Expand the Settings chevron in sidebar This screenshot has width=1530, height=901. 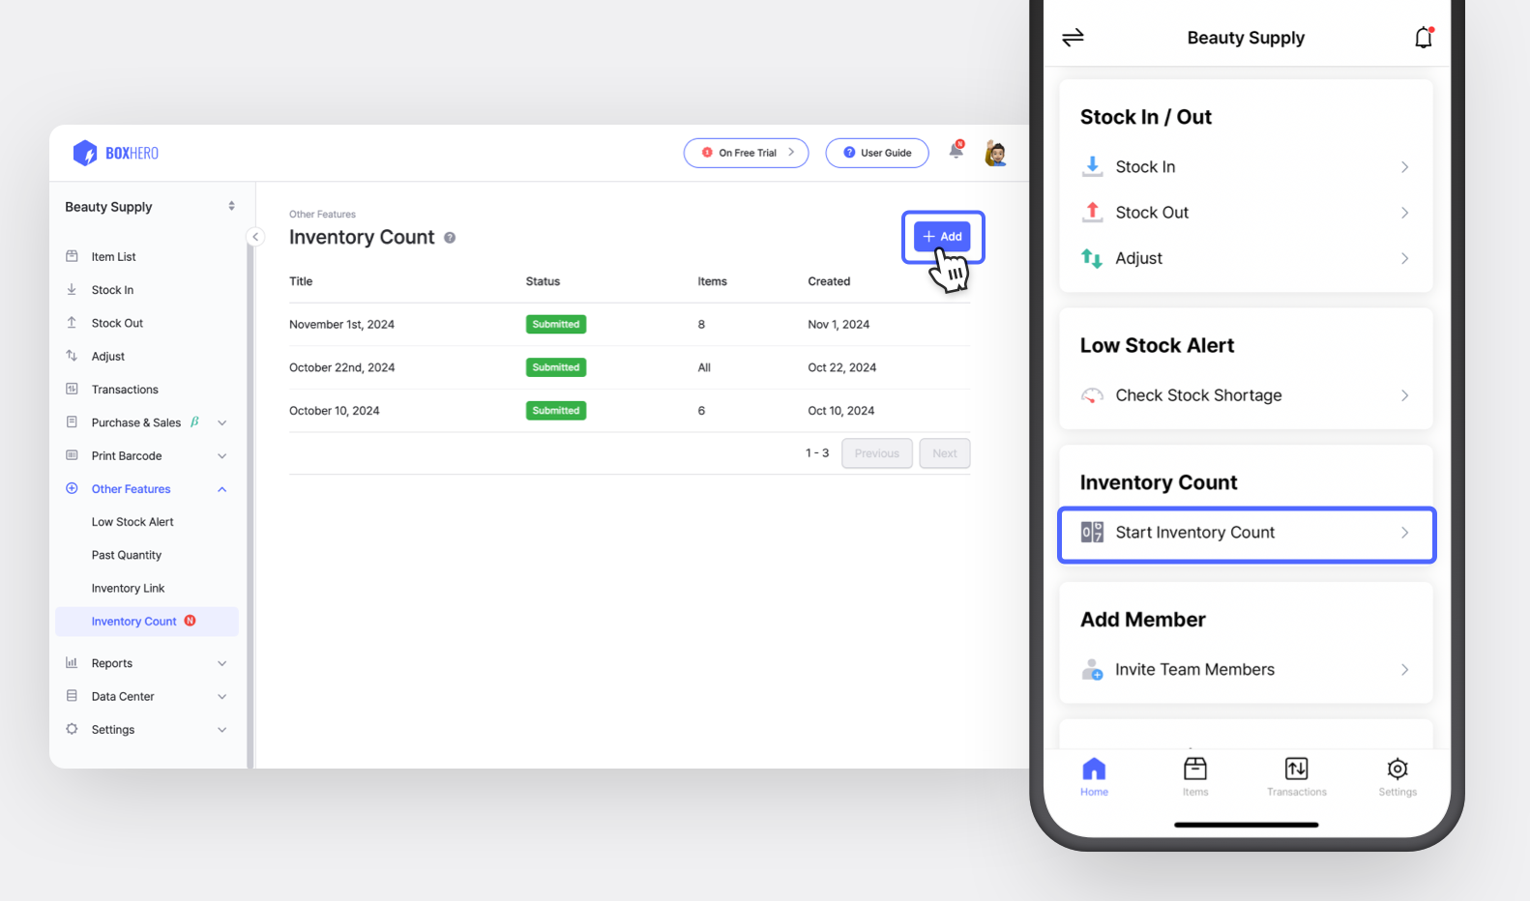click(222, 730)
